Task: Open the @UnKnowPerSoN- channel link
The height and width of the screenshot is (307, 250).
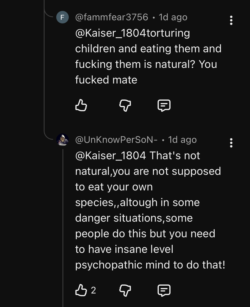Action: [116, 140]
